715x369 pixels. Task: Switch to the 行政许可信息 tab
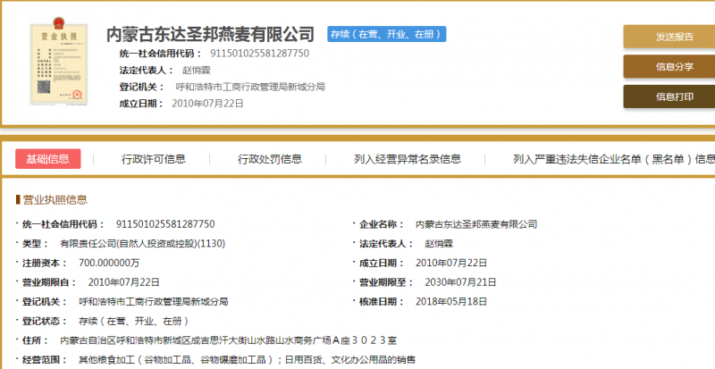click(x=153, y=159)
